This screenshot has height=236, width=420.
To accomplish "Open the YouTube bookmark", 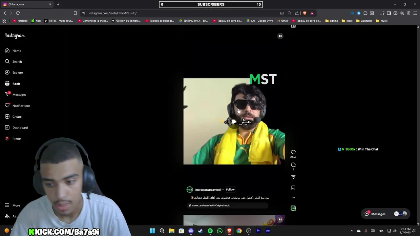I will [20, 21].
